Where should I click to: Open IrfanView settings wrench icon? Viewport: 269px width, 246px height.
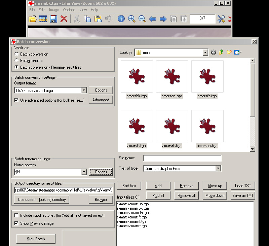[221, 19]
